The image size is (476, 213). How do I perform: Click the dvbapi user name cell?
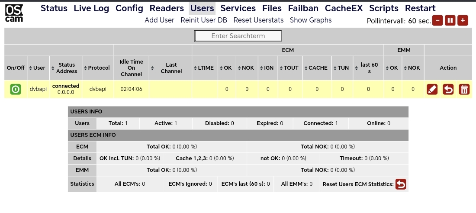coord(38,89)
